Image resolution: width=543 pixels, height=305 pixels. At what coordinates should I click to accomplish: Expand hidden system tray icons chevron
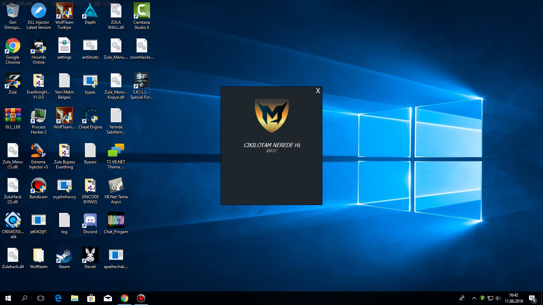[474, 298]
